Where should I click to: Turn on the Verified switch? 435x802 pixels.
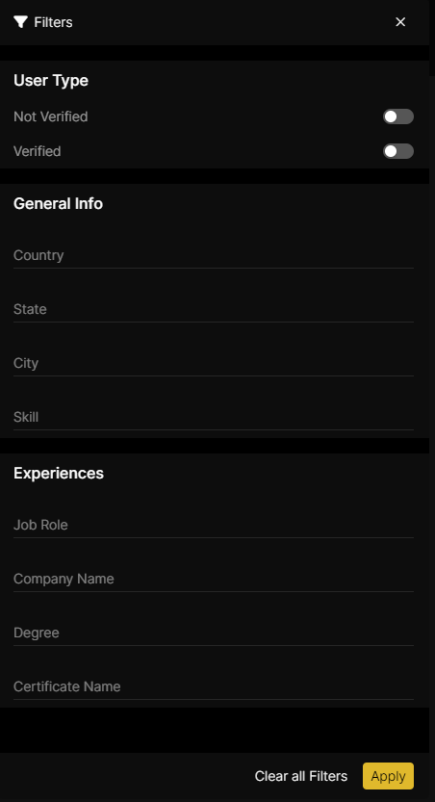[x=398, y=151]
